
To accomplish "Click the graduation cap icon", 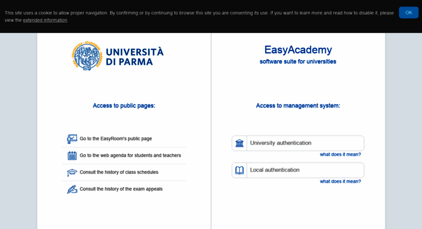I will (x=72, y=172).
